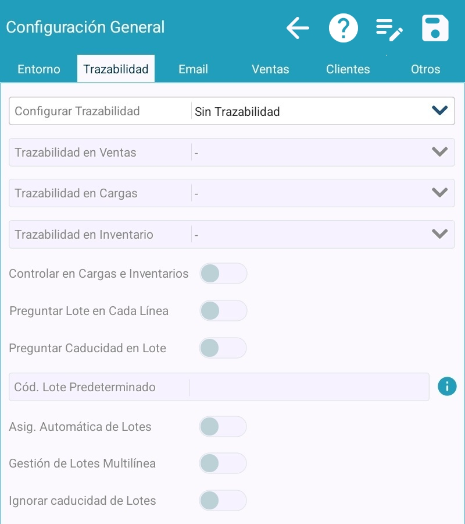Expand the Trazabilidad en Ventas dropdown

(322, 153)
